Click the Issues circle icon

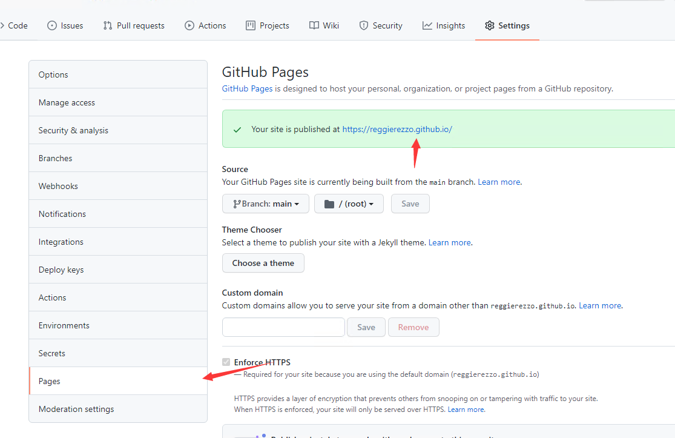51,26
